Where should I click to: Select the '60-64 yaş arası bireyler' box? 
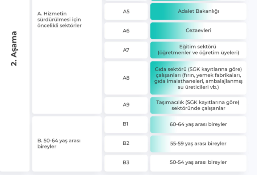coord(198,124)
